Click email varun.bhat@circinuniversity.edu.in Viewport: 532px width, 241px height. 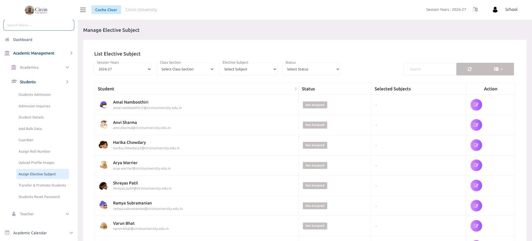click(x=141, y=229)
